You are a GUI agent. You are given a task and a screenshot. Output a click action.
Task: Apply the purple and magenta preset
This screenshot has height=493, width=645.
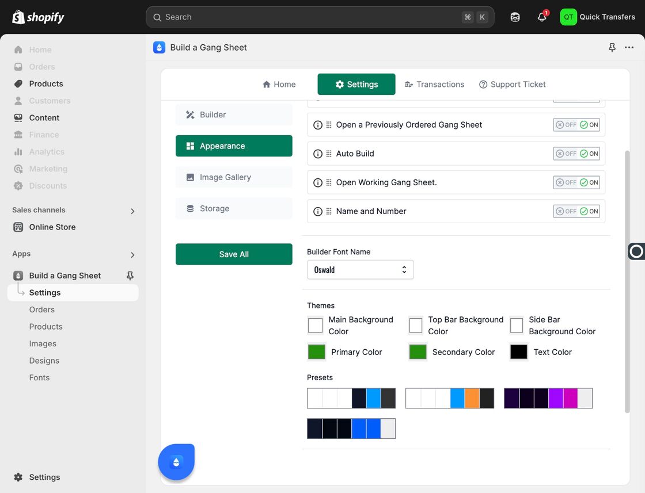548,398
